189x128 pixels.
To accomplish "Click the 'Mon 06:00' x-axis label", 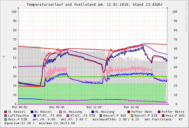I will point(57,107).
